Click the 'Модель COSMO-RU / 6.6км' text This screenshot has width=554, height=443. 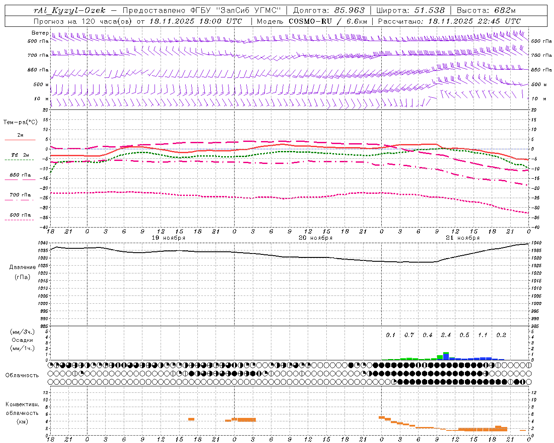point(312,21)
